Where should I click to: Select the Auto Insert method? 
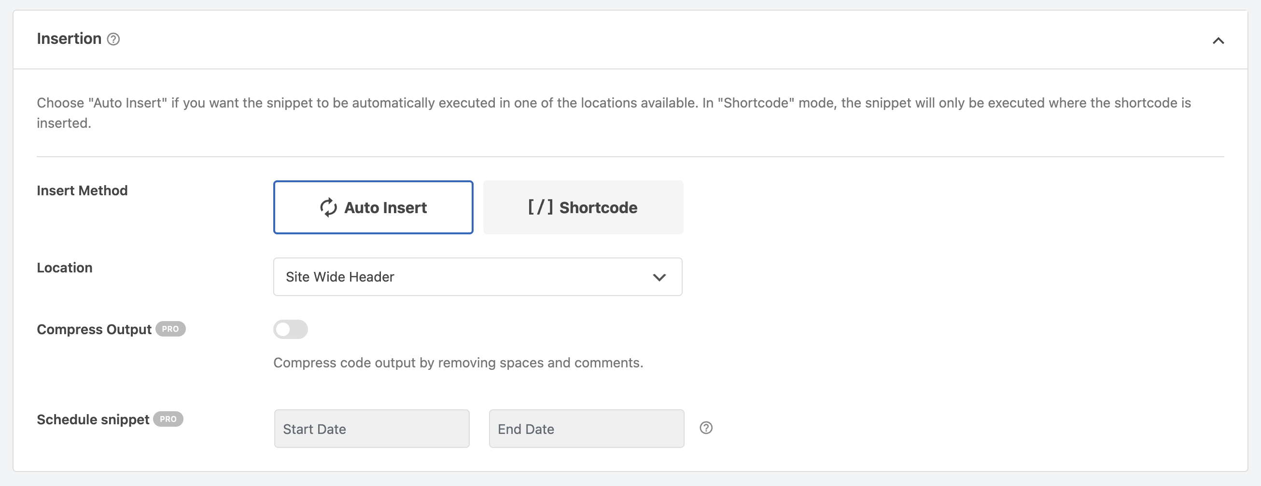(373, 207)
